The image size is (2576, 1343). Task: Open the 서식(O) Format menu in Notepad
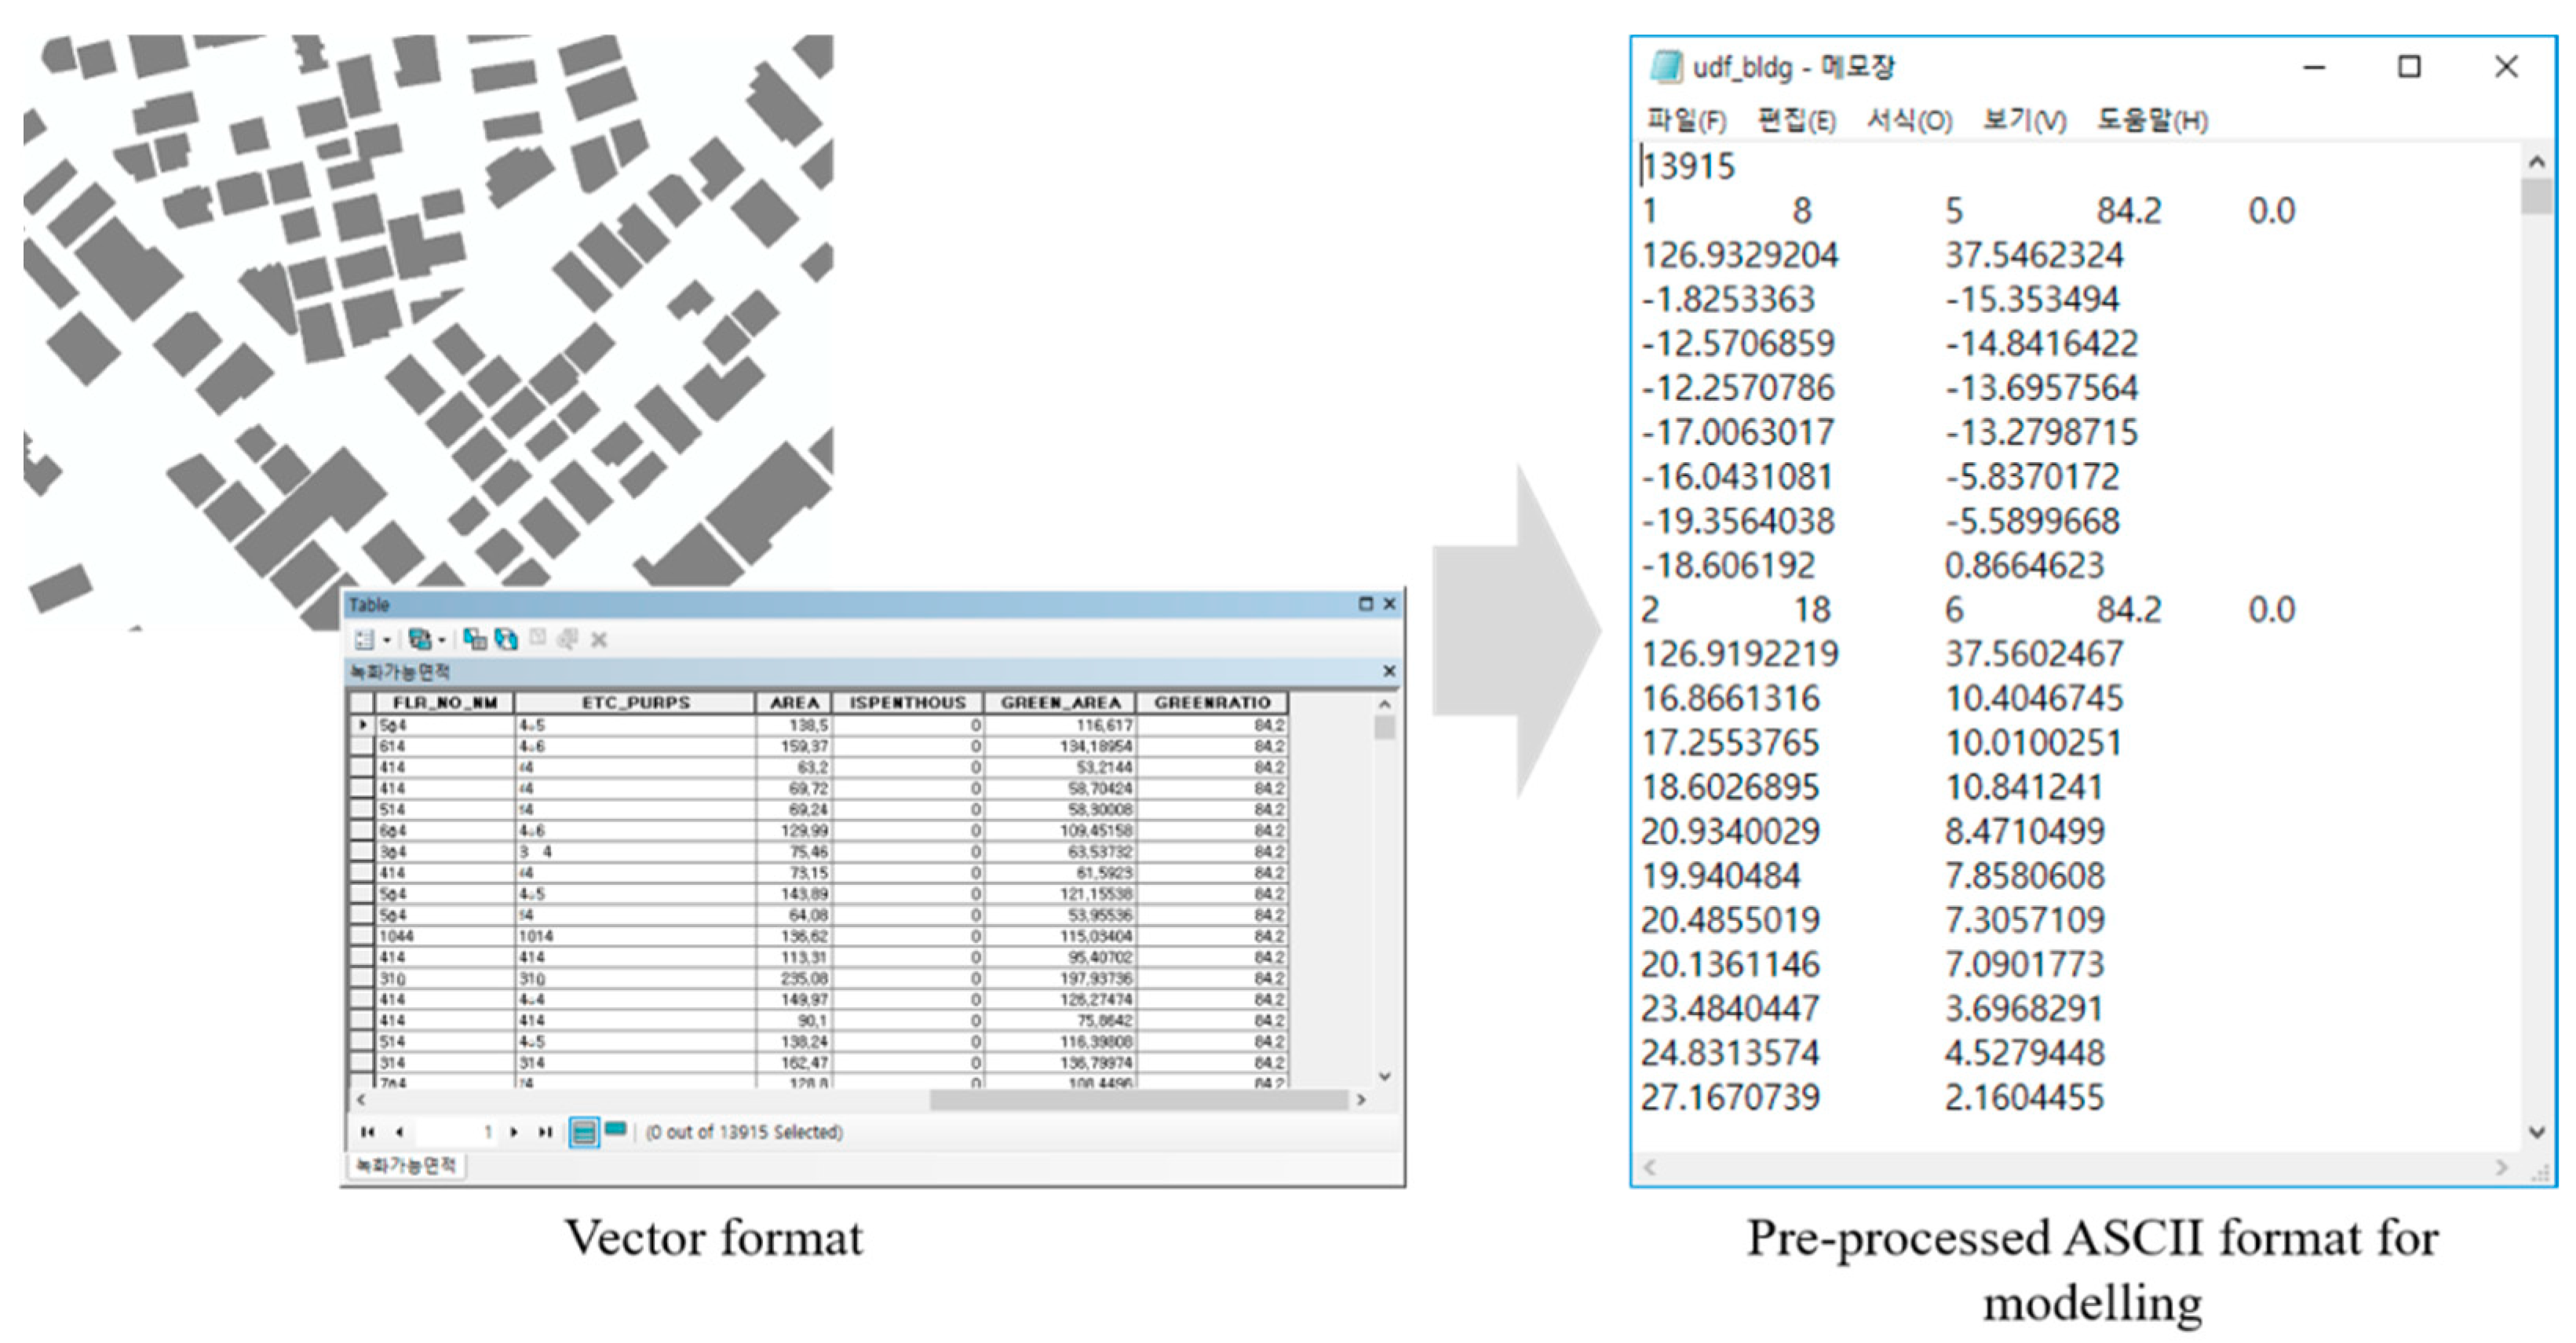click(x=1908, y=121)
